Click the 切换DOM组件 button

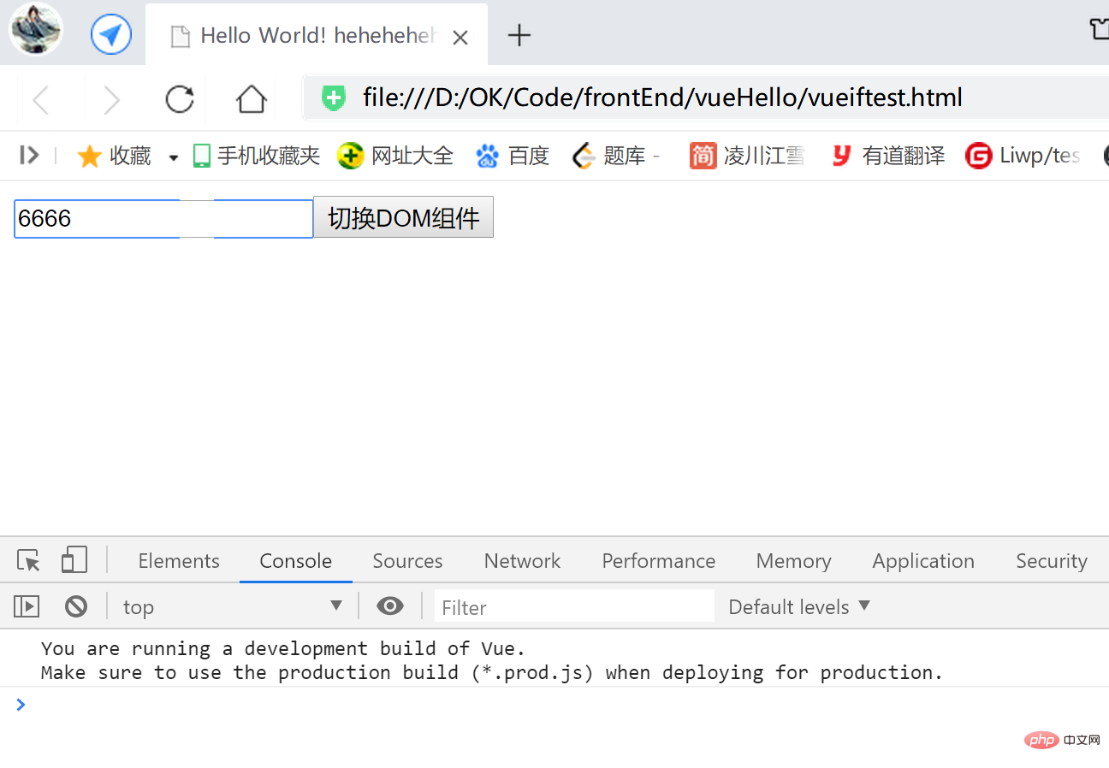coord(403,216)
